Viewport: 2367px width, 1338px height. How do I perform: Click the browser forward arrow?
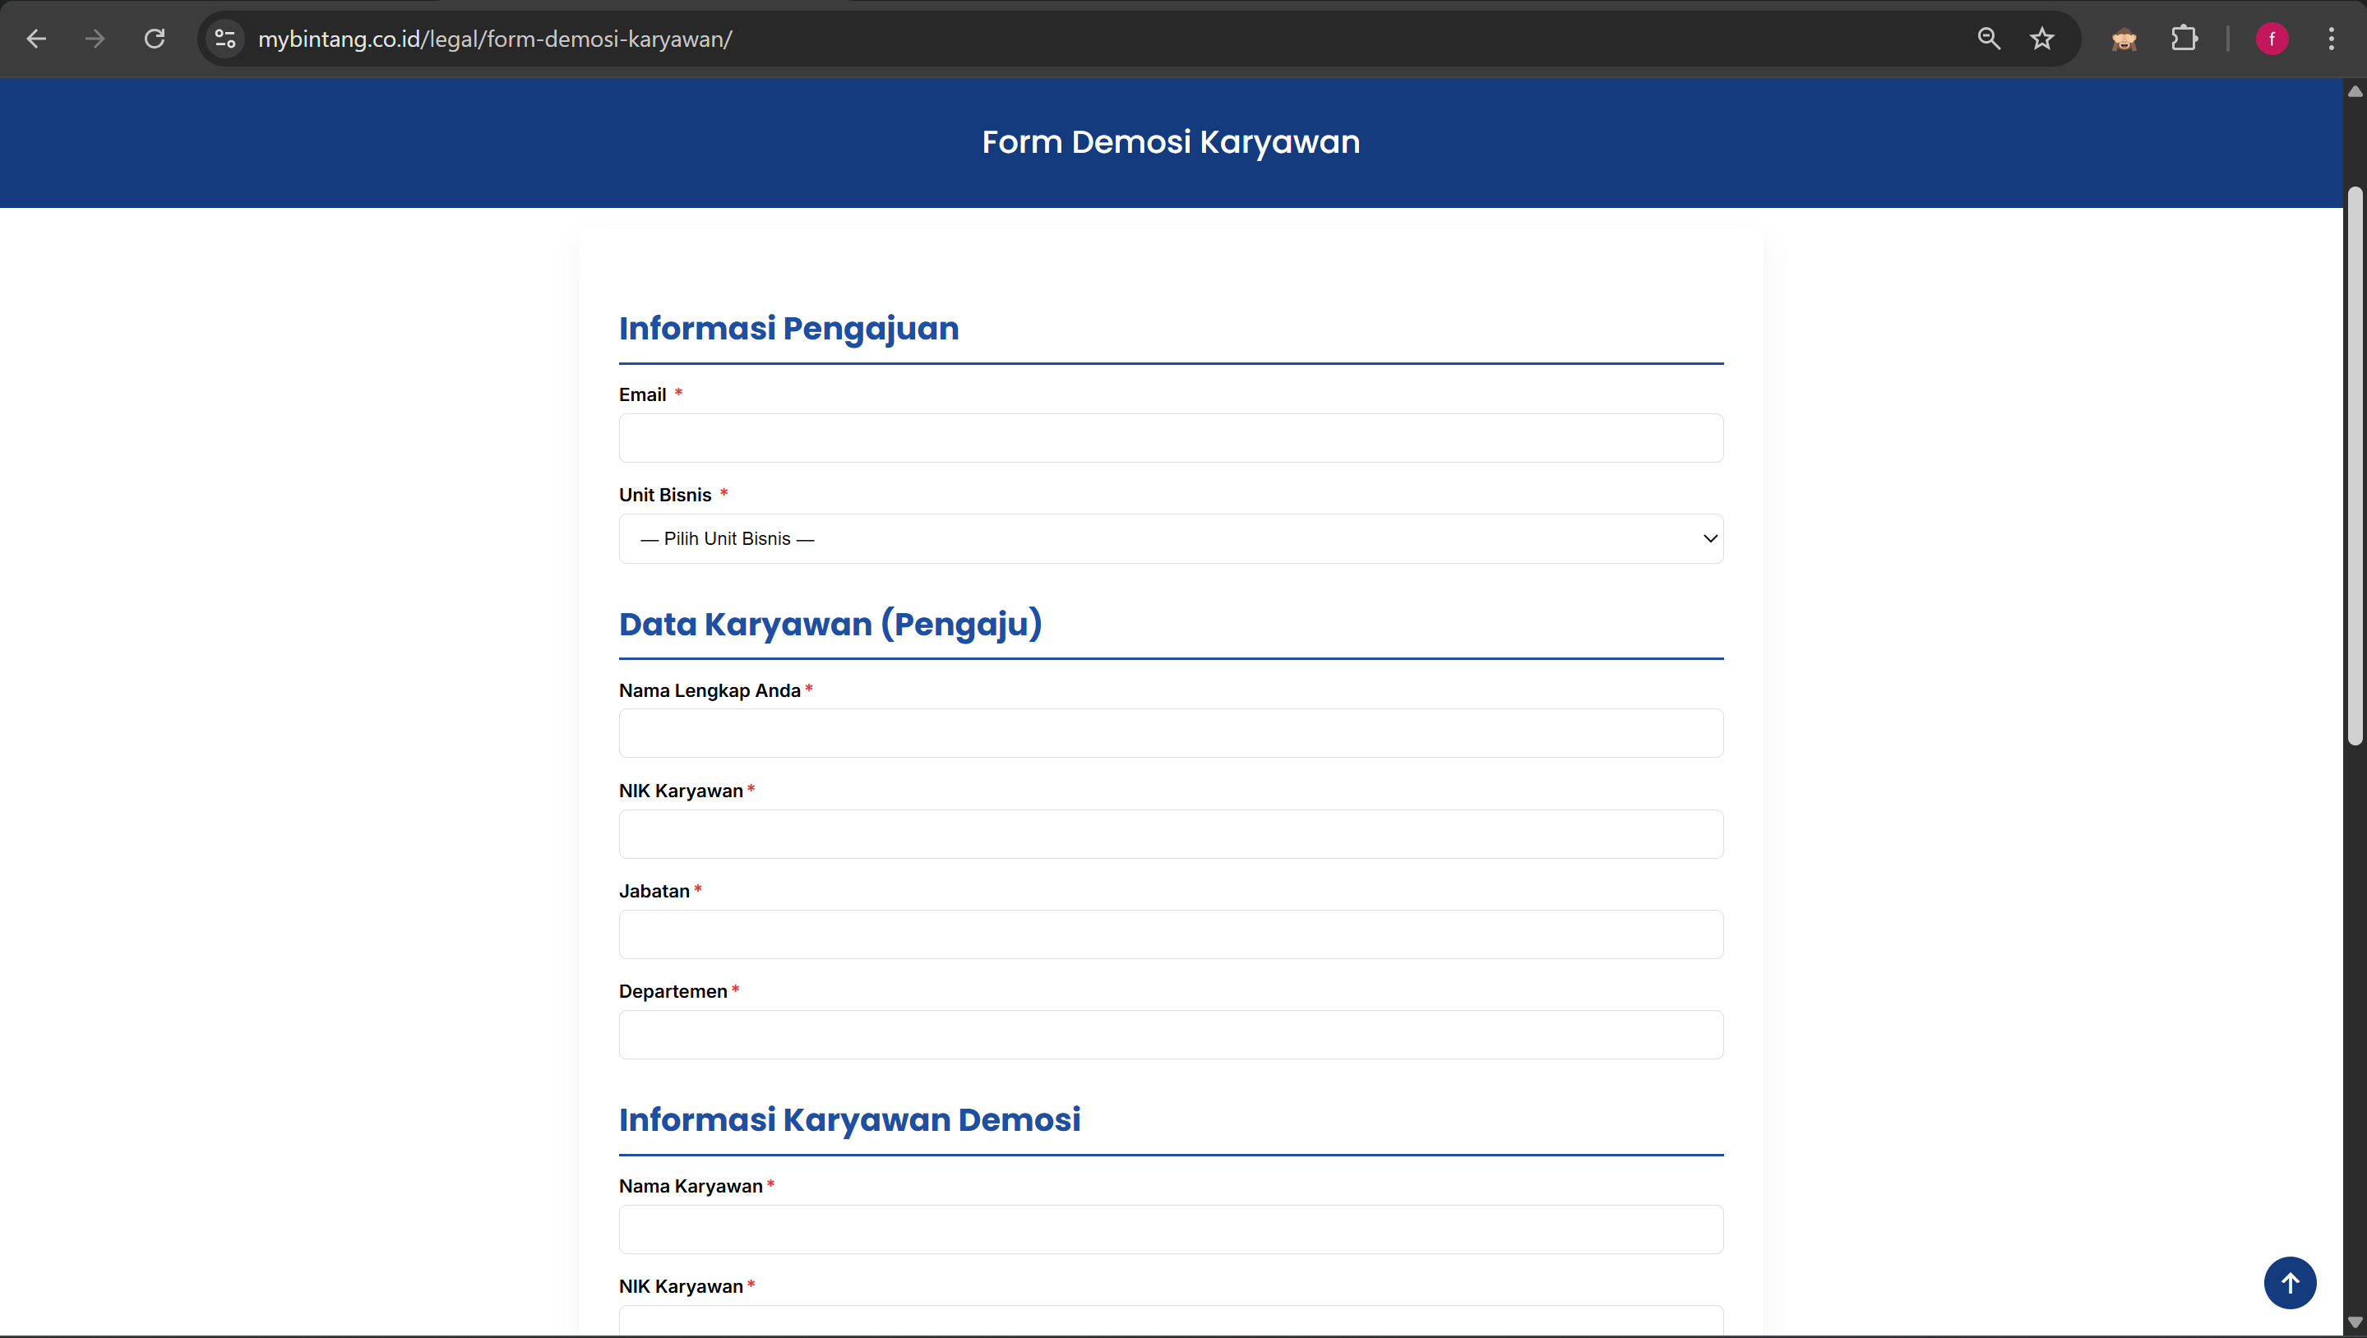(x=95, y=39)
